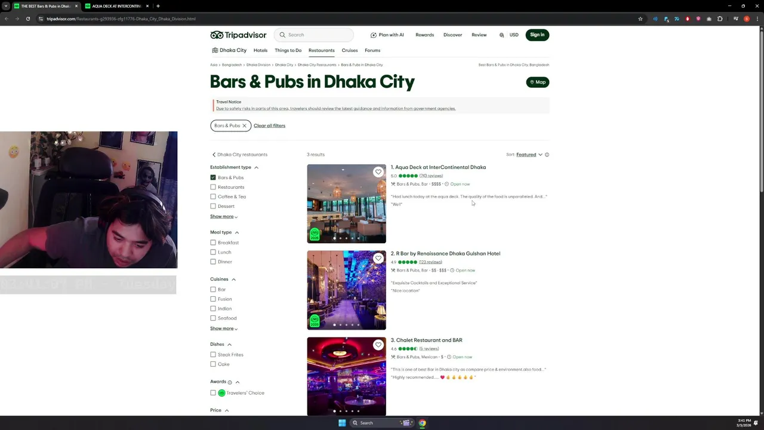Screen dimensions: 764x430
Task: Show more cuisines options
Action: pos(224,328)
